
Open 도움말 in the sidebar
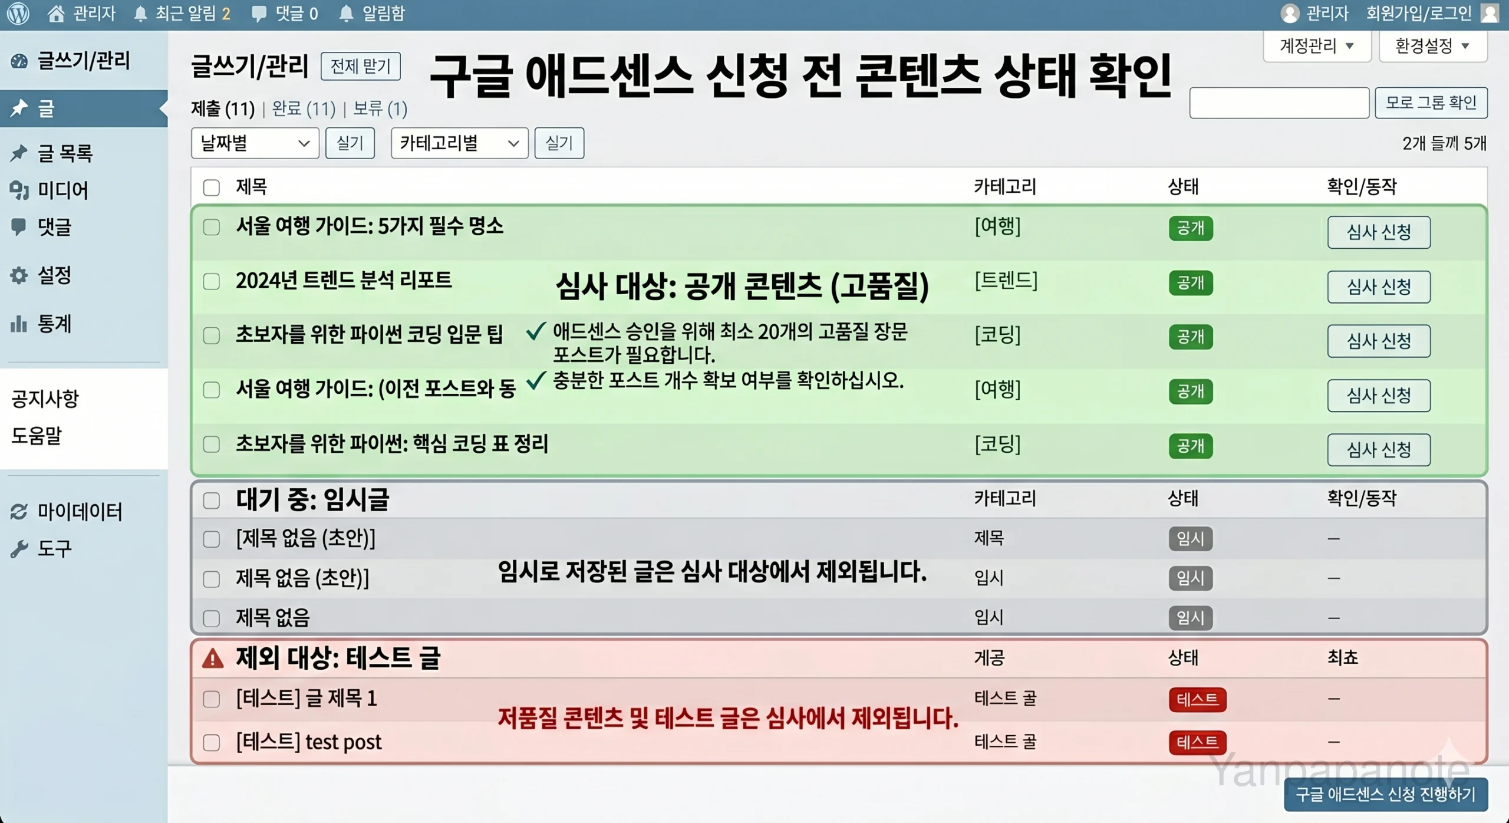pyautogui.click(x=37, y=436)
